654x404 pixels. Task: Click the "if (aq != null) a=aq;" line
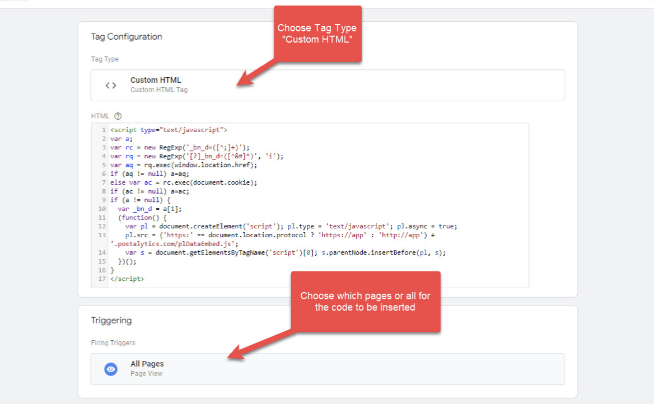point(150,174)
